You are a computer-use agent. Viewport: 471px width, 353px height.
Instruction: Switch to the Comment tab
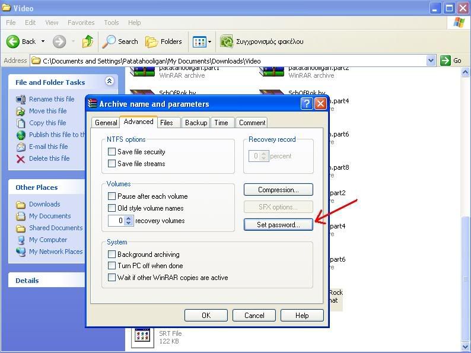pyautogui.click(x=252, y=123)
